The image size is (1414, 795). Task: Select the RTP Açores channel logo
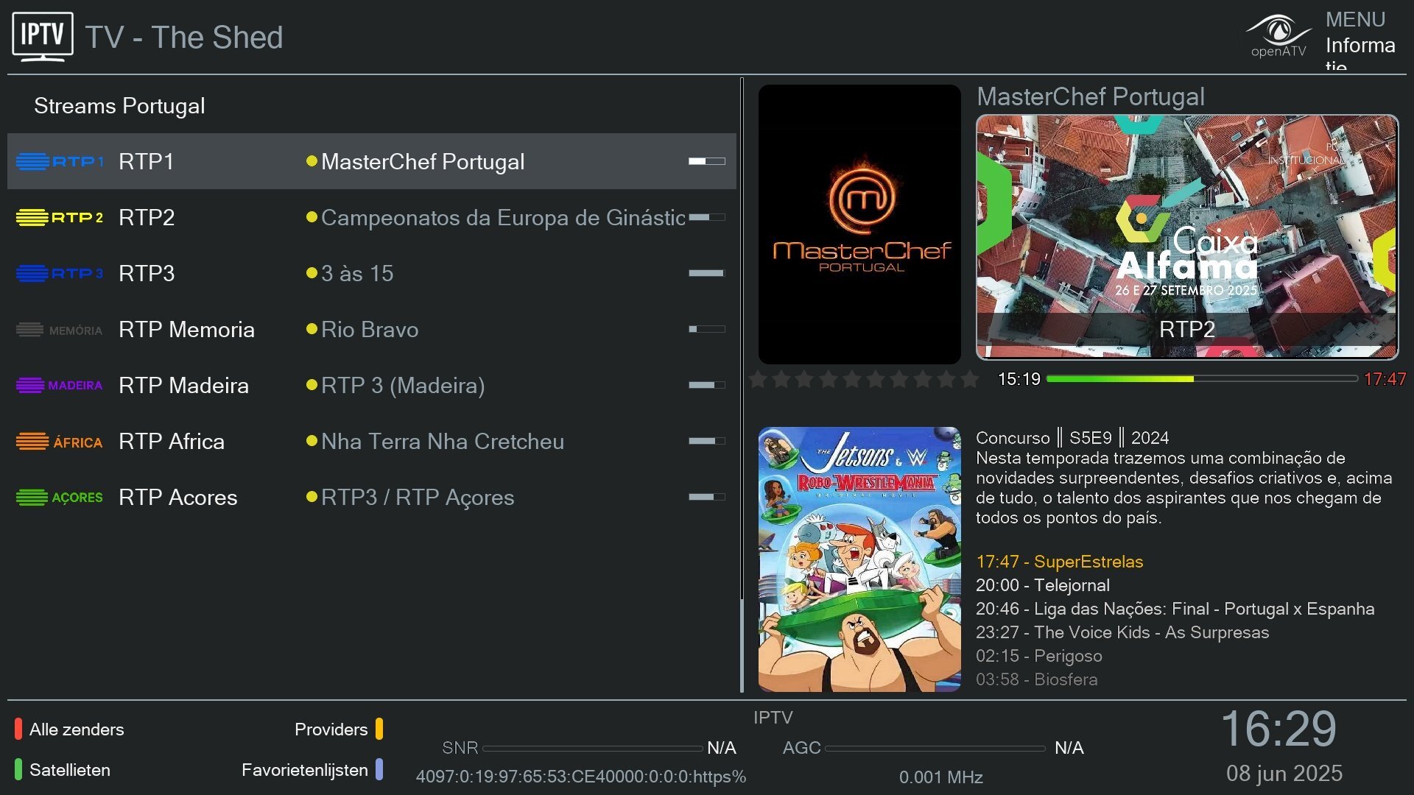click(60, 498)
